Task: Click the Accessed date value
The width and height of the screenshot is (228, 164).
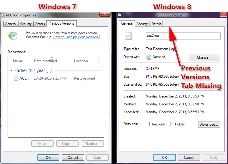Action: (175, 112)
